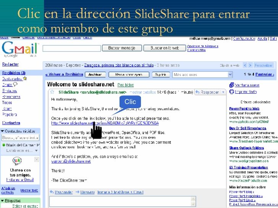Open Contactos in sidebar
This screenshot has height=208, width=278.
pos(11,123)
